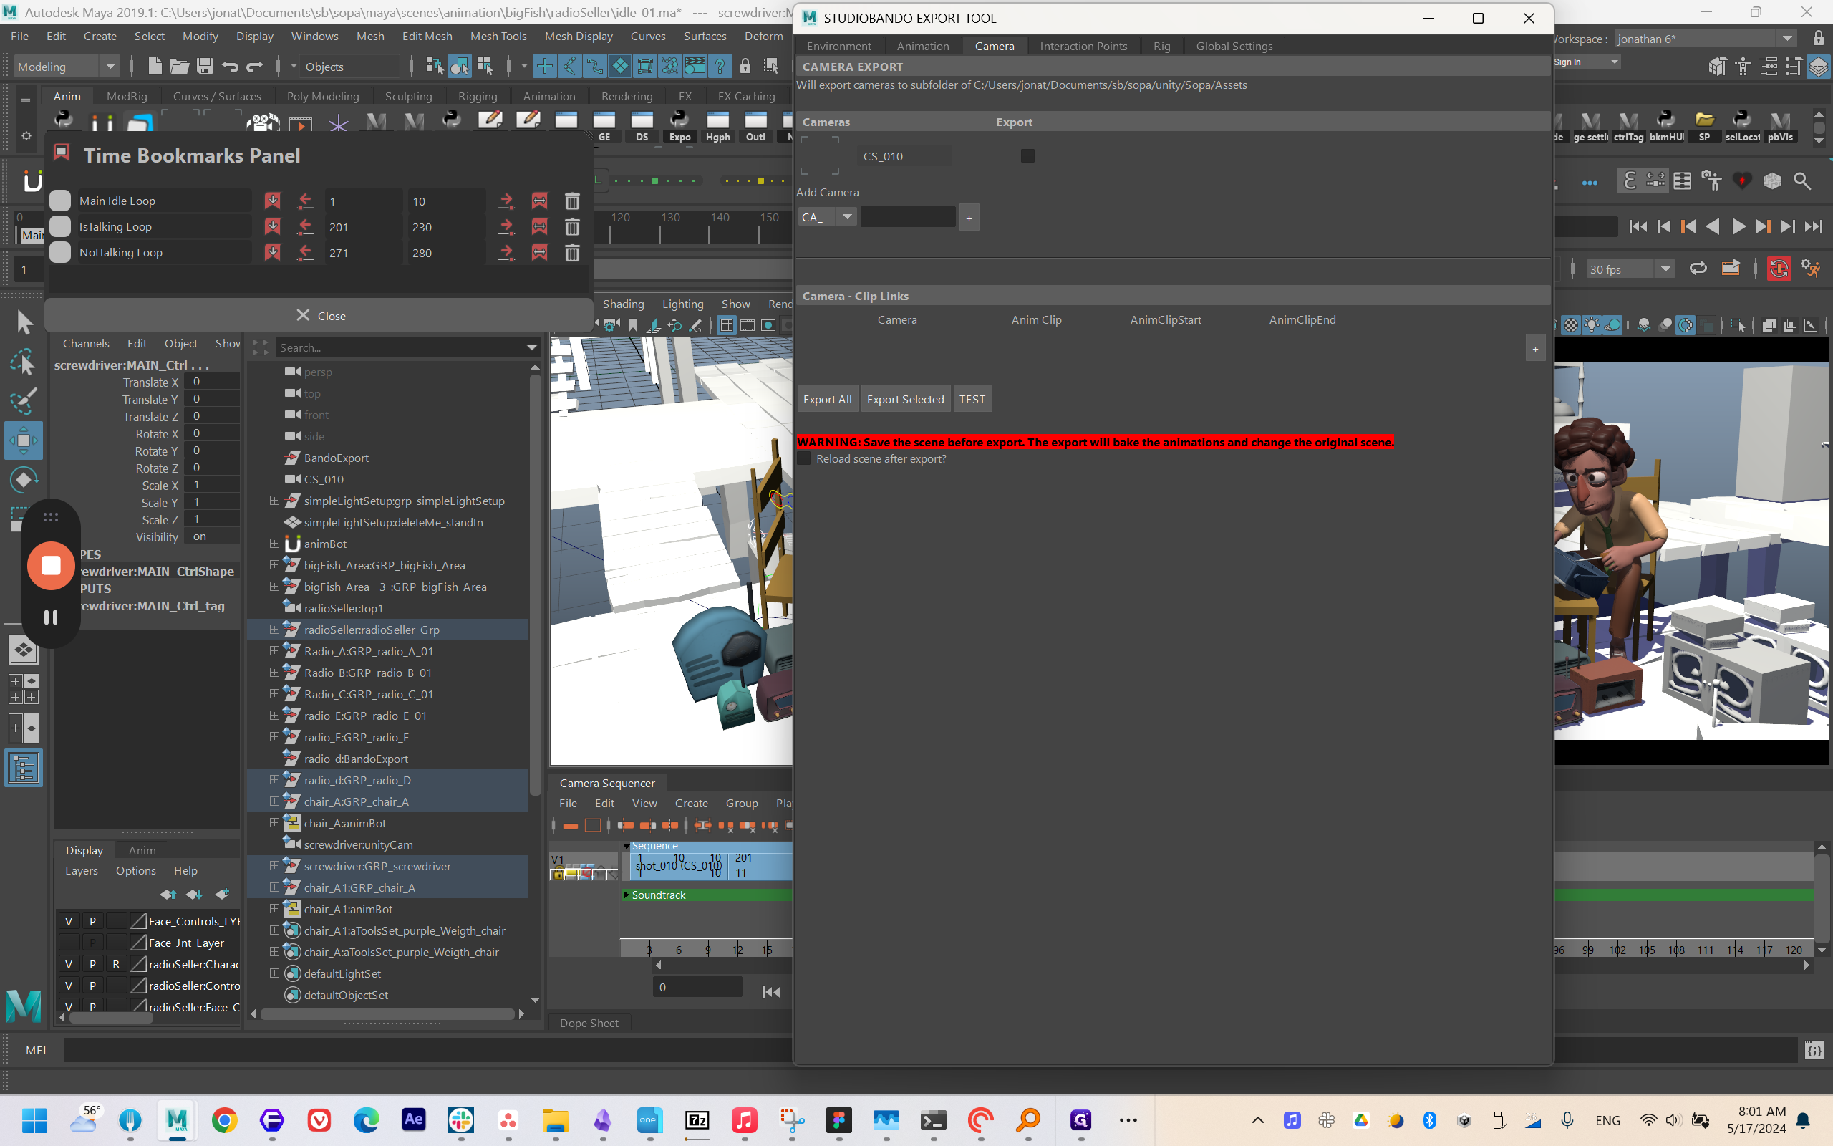The height and width of the screenshot is (1146, 1833).
Task: Set start arrow for IsTalking Loop
Action: [x=305, y=226]
